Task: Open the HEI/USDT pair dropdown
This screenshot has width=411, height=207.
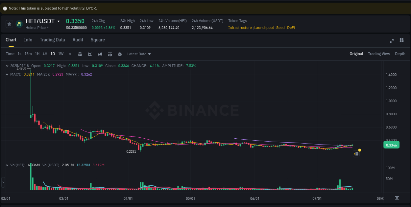Action: pyautogui.click(x=59, y=21)
